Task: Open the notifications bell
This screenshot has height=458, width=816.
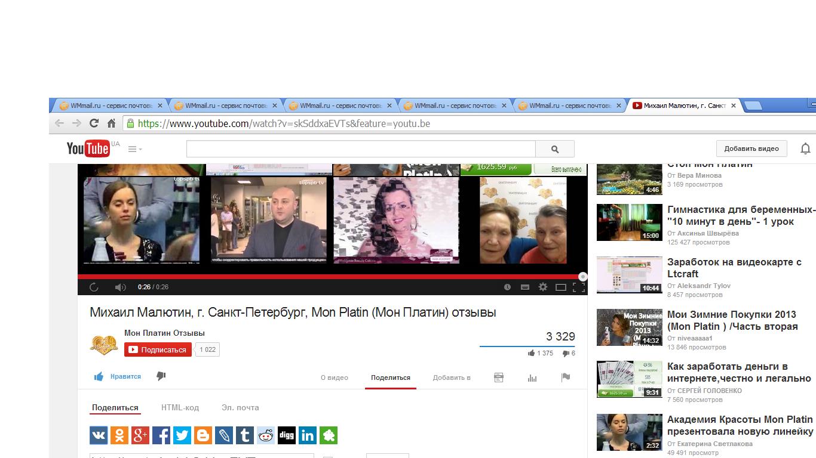Action: click(x=805, y=148)
